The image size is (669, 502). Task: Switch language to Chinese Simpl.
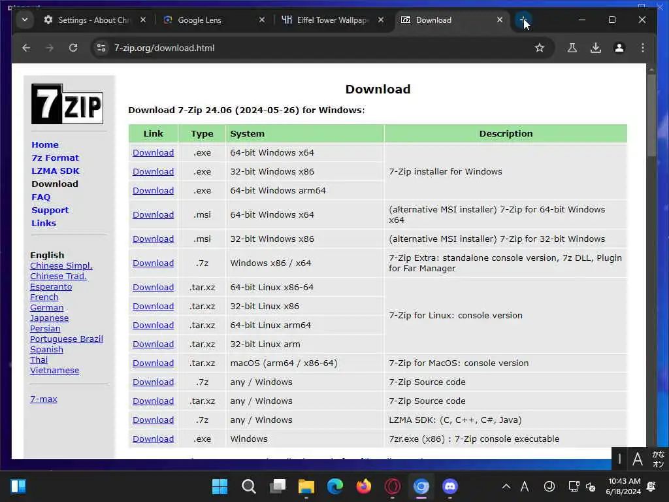[x=61, y=265]
